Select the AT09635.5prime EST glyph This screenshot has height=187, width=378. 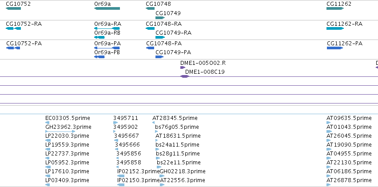(x=329, y=123)
